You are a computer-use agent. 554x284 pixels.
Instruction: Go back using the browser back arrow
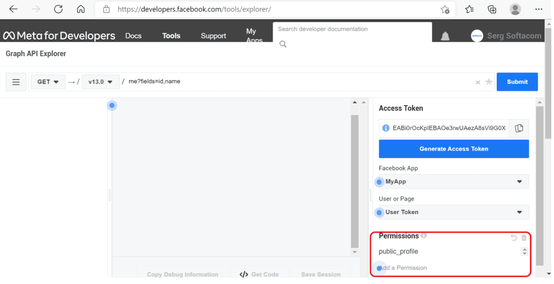[13, 9]
